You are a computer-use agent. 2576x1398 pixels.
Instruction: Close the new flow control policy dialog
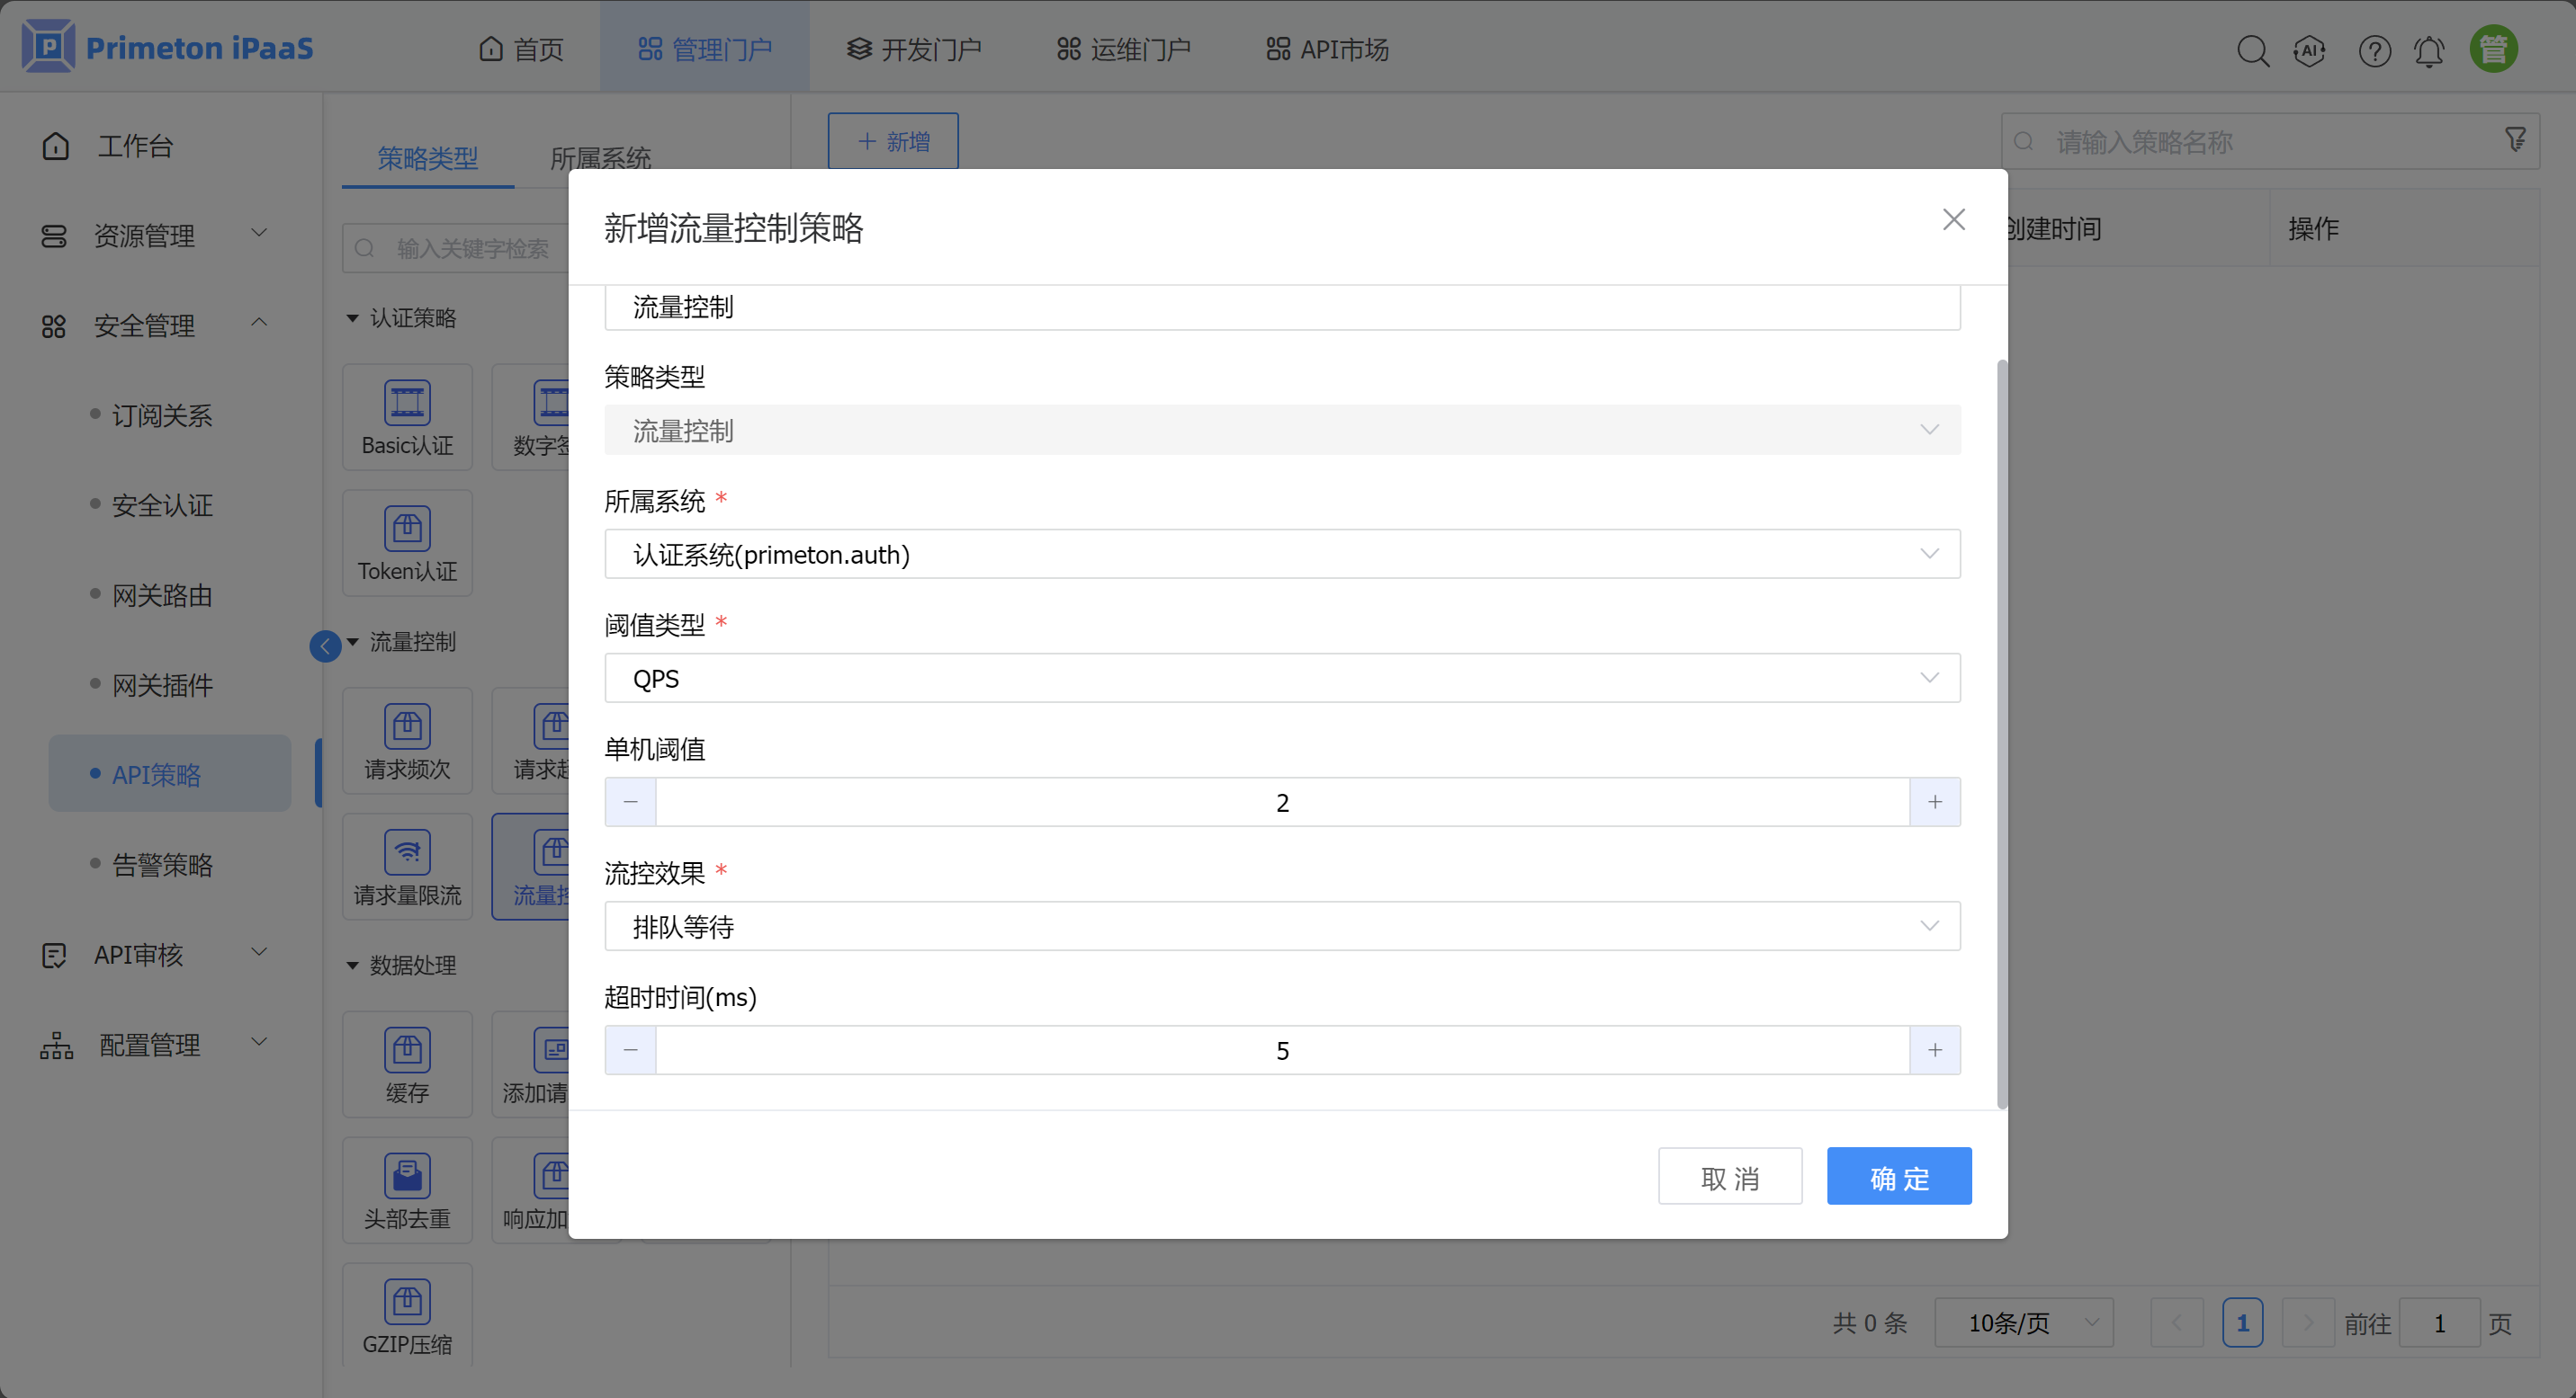pyautogui.click(x=1953, y=220)
